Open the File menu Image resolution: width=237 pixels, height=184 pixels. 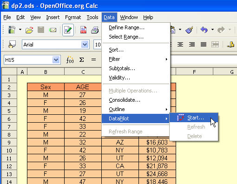(7, 17)
